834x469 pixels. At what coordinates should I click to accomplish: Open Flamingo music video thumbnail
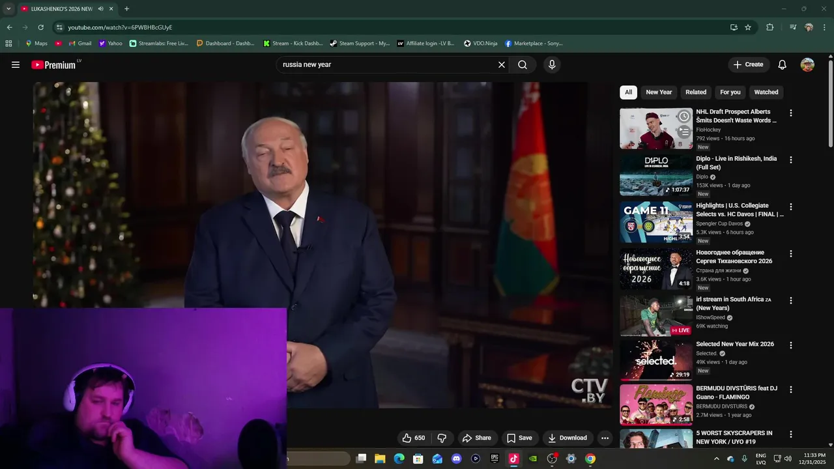[x=656, y=405]
